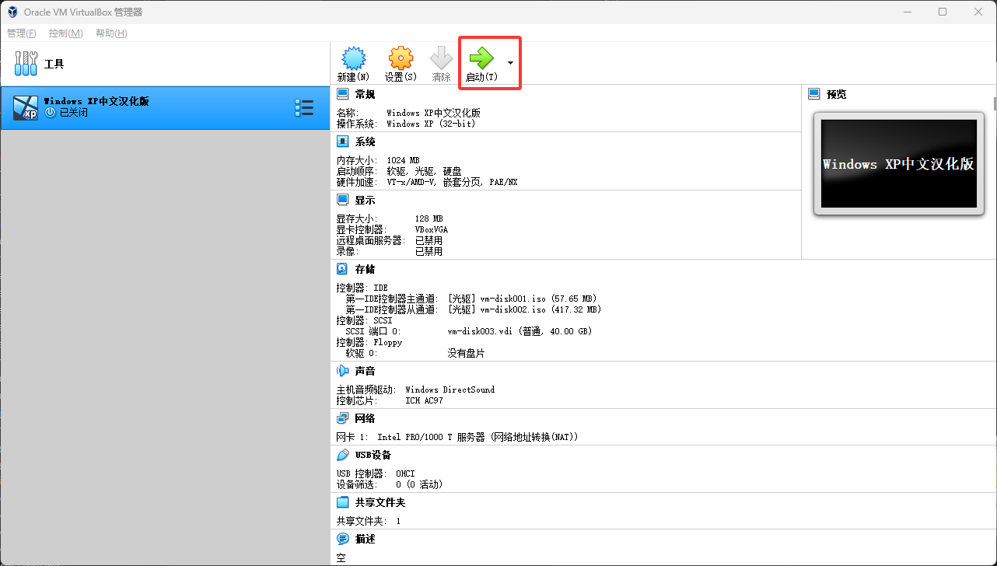Viewport: 997px width, 566px height.
Task: Open VM Settings (设置) gear icon
Action: click(x=401, y=58)
